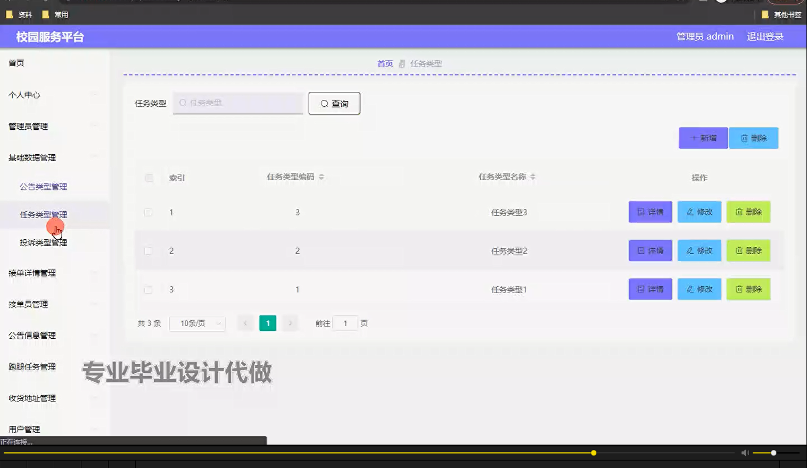The image size is (807, 468).
Task: Expand 管理员管理 sidebar menu
Action: pyautogui.click(x=28, y=126)
